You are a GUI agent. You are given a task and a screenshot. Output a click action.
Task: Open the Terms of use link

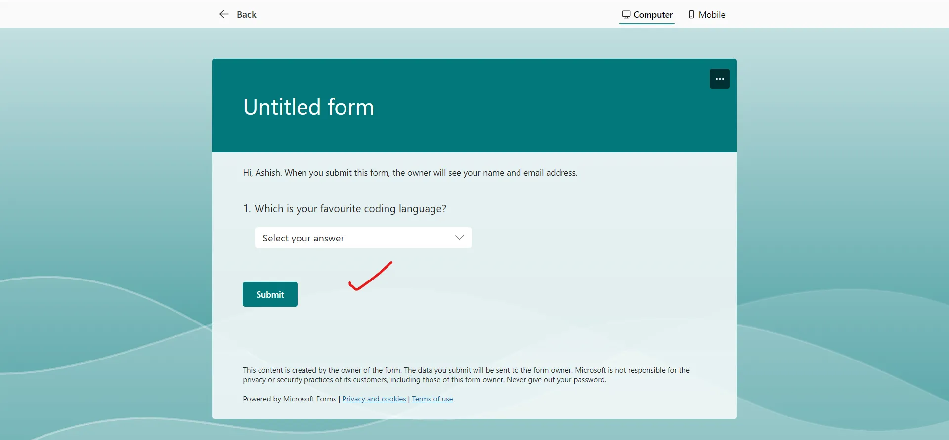coord(432,399)
